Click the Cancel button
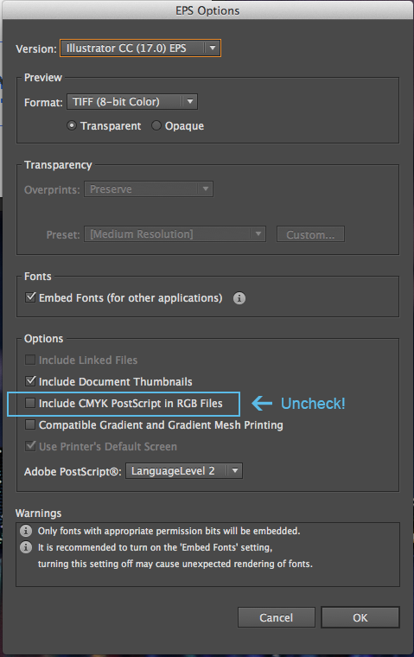Image resolution: width=414 pixels, height=657 pixels. pos(276,617)
